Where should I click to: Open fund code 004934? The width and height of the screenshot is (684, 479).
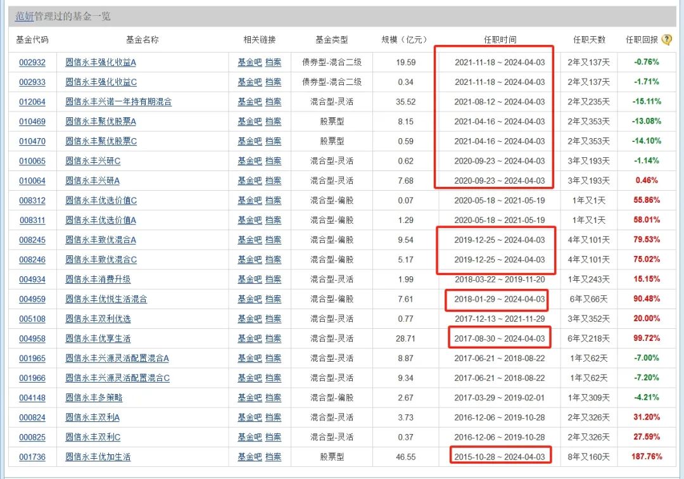coord(32,279)
